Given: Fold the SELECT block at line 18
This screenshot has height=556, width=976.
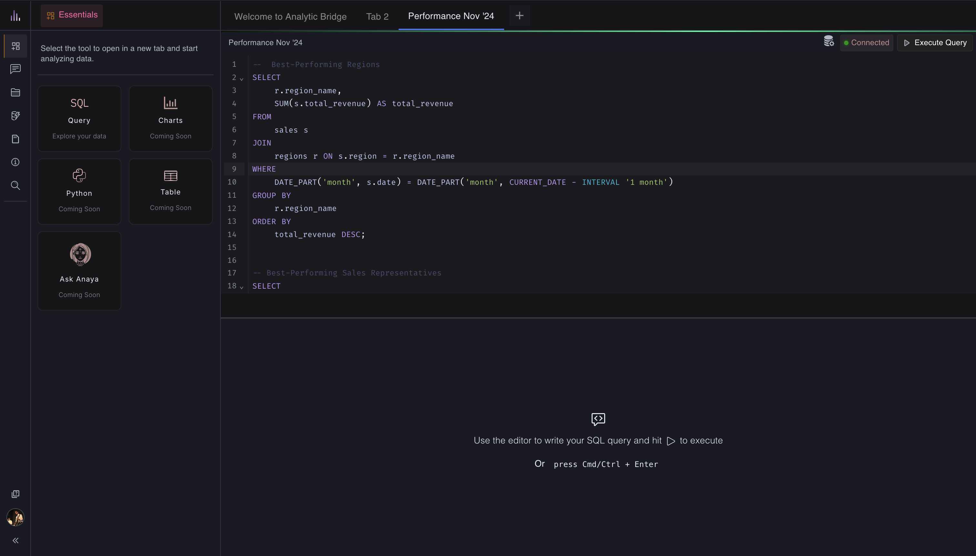Looking at the screenshot, I should tap(241, 288).
